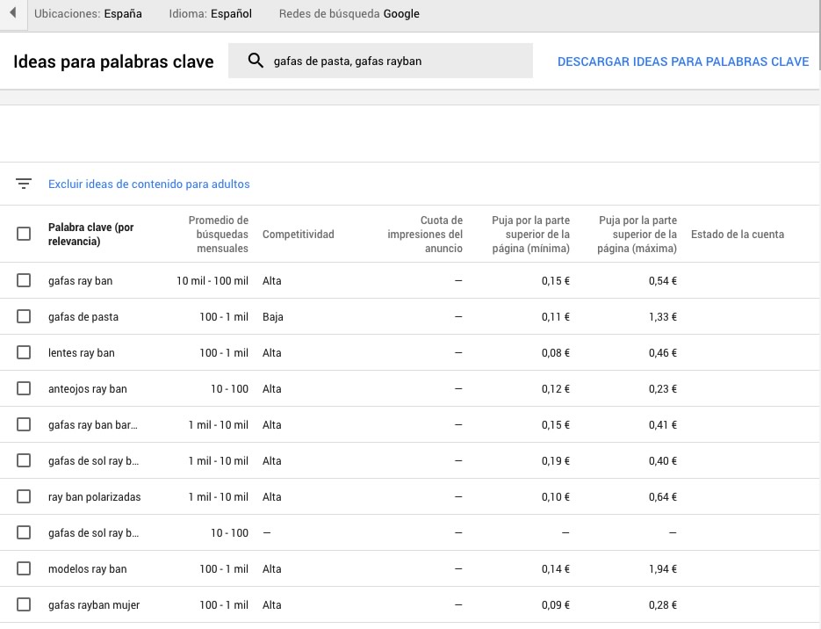Click the 'anteojos ray ban' keyword
The height and width of the screenshot is (629, 821).
point(88,389)
